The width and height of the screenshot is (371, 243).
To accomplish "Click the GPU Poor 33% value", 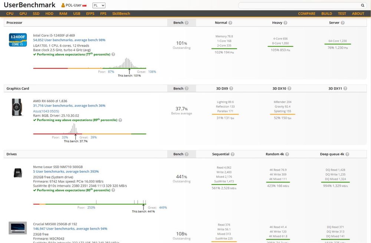I will point(65,137).
